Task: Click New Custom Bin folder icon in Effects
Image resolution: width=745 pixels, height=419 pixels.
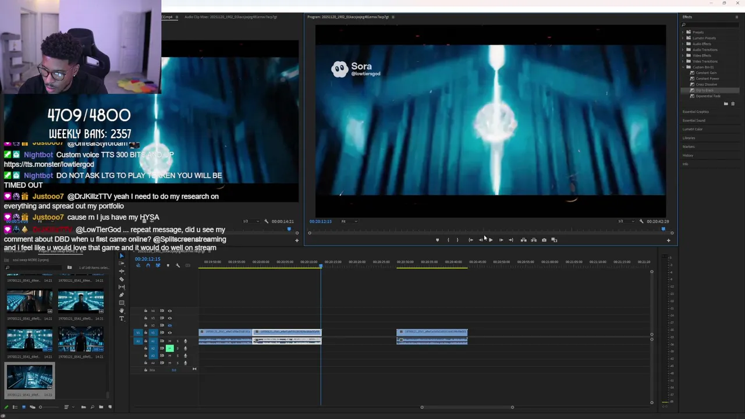Action: pyautogui.click(x=726, y=104)
